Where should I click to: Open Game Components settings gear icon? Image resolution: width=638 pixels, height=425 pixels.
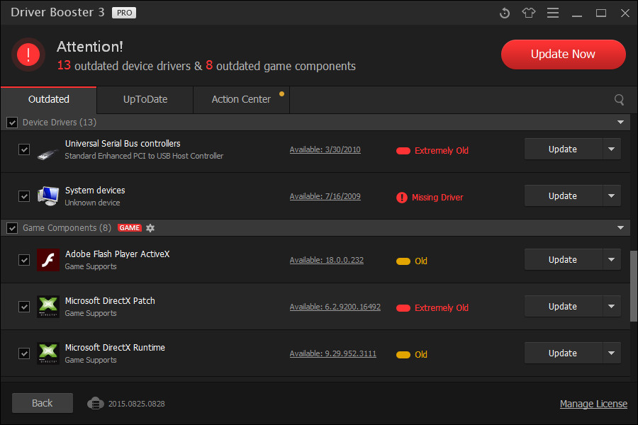(x=150, y=228)
